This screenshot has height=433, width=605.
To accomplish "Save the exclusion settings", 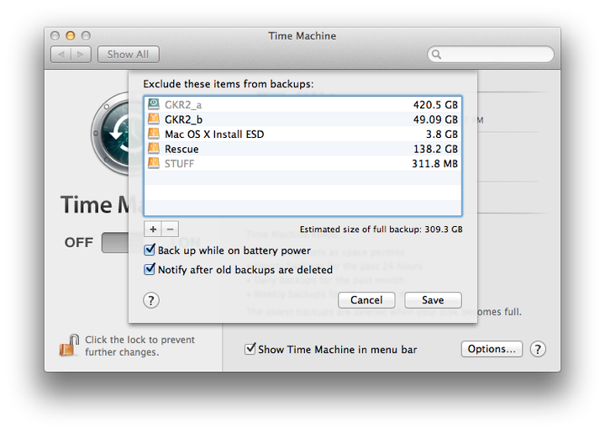I will (433, 300).
